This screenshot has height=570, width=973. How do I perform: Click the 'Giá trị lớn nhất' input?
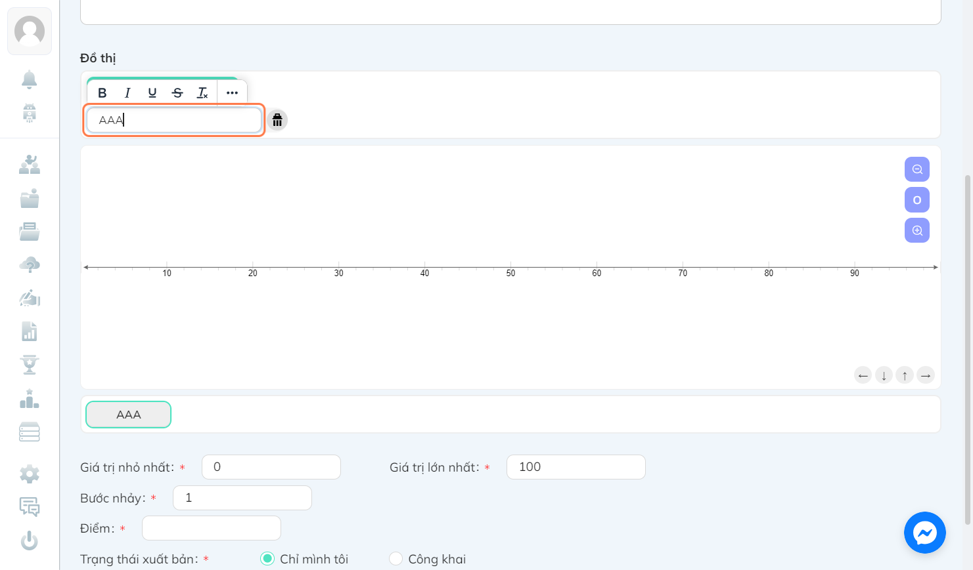click(576, 467)
